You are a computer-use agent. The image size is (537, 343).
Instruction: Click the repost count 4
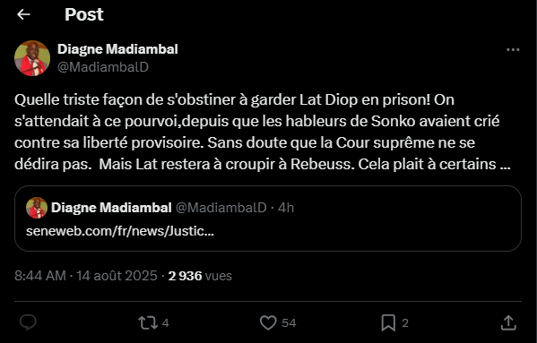coord(166,322)
